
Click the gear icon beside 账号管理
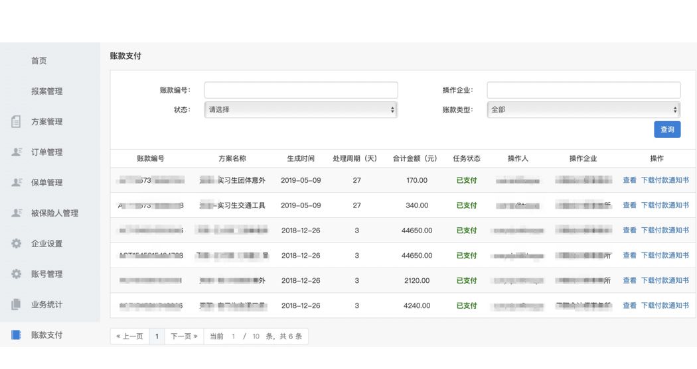(17, 274)
